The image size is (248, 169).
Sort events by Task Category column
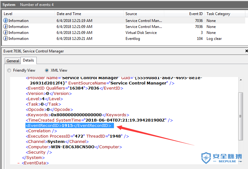click(224, 14)
